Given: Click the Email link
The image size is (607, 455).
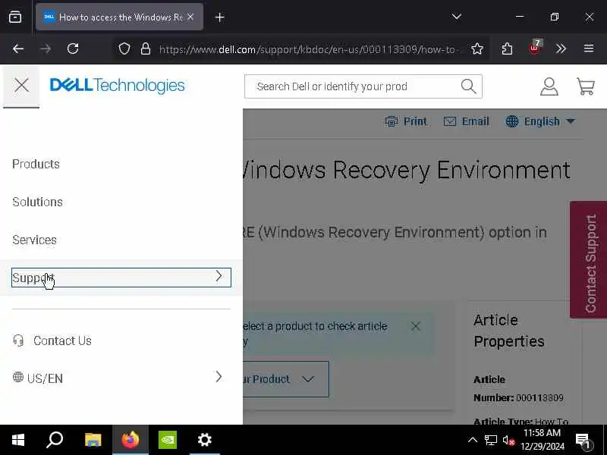Looking at the screenshot, I should (475, 121).
